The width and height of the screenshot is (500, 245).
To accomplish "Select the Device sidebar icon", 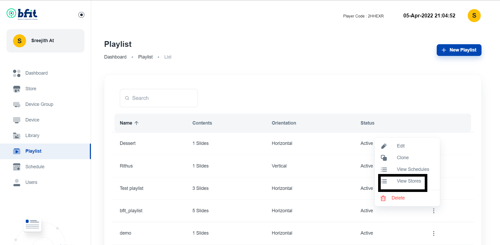I will tap(17, 120).
